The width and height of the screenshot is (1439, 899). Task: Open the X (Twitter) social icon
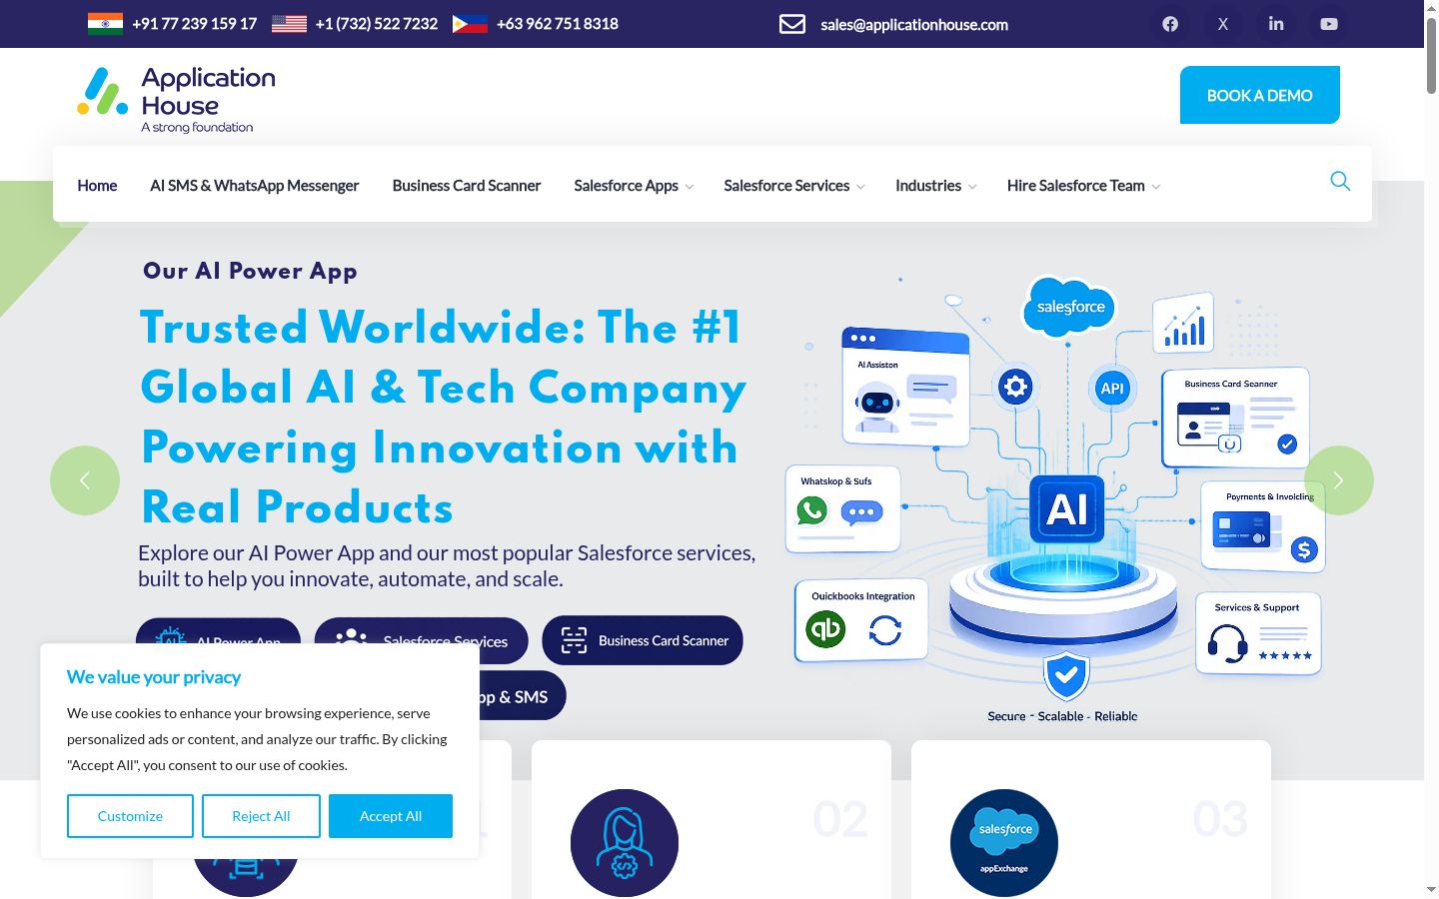pyautogui.click(x=1223, y=24)
